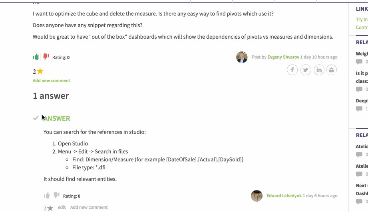Share the post on LinkedIn
The height and width of the screenshot is (212, 368).
tap(319, 70)
